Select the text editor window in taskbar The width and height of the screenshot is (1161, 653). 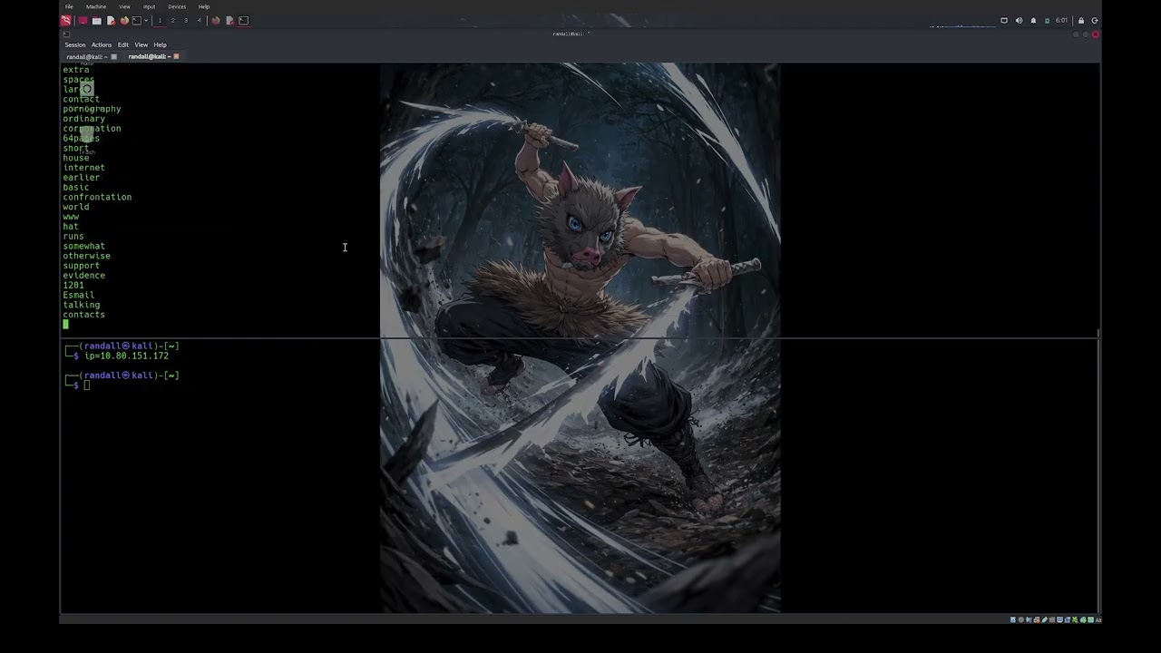(229, 20)
